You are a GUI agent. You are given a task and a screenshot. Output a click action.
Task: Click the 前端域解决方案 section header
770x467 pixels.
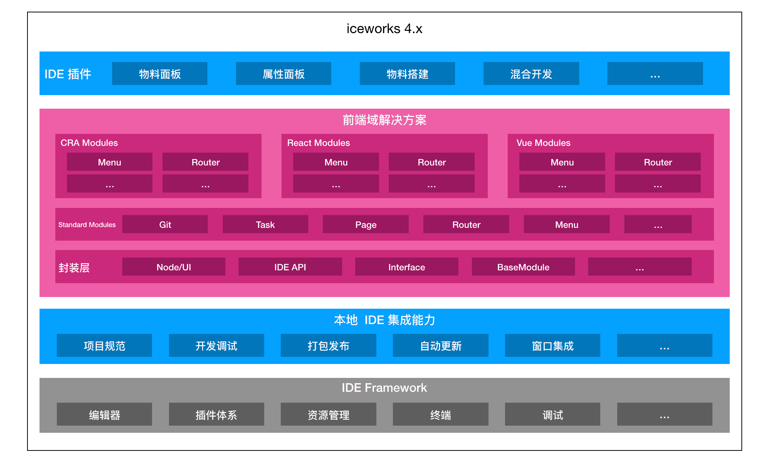(384, 121)
